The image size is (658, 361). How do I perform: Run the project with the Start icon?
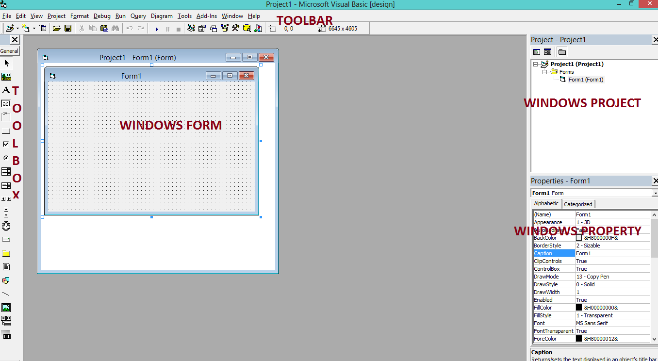click(x=157, y=28)
